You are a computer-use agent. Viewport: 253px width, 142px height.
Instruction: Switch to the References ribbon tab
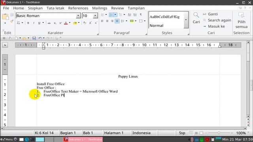[x=78, y=8]
